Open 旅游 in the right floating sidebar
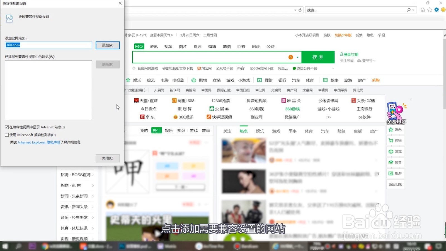The image size is (446, 251). click(x=395, y=173)
